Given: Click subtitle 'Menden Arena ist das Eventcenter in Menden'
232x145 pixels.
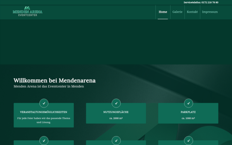Looking at the screenshot, I should click(49, 86).
